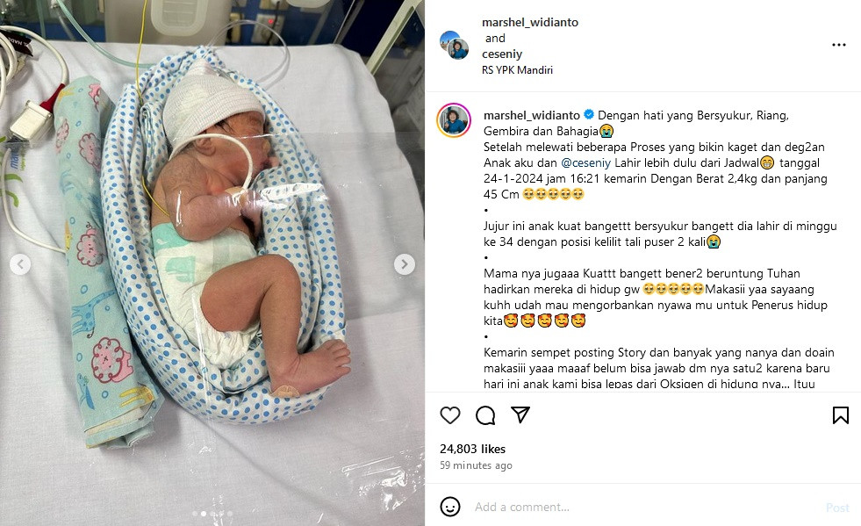Save post with bookmark icon
861x526 pixels.
pyautogui.click(x=840, y=415)
